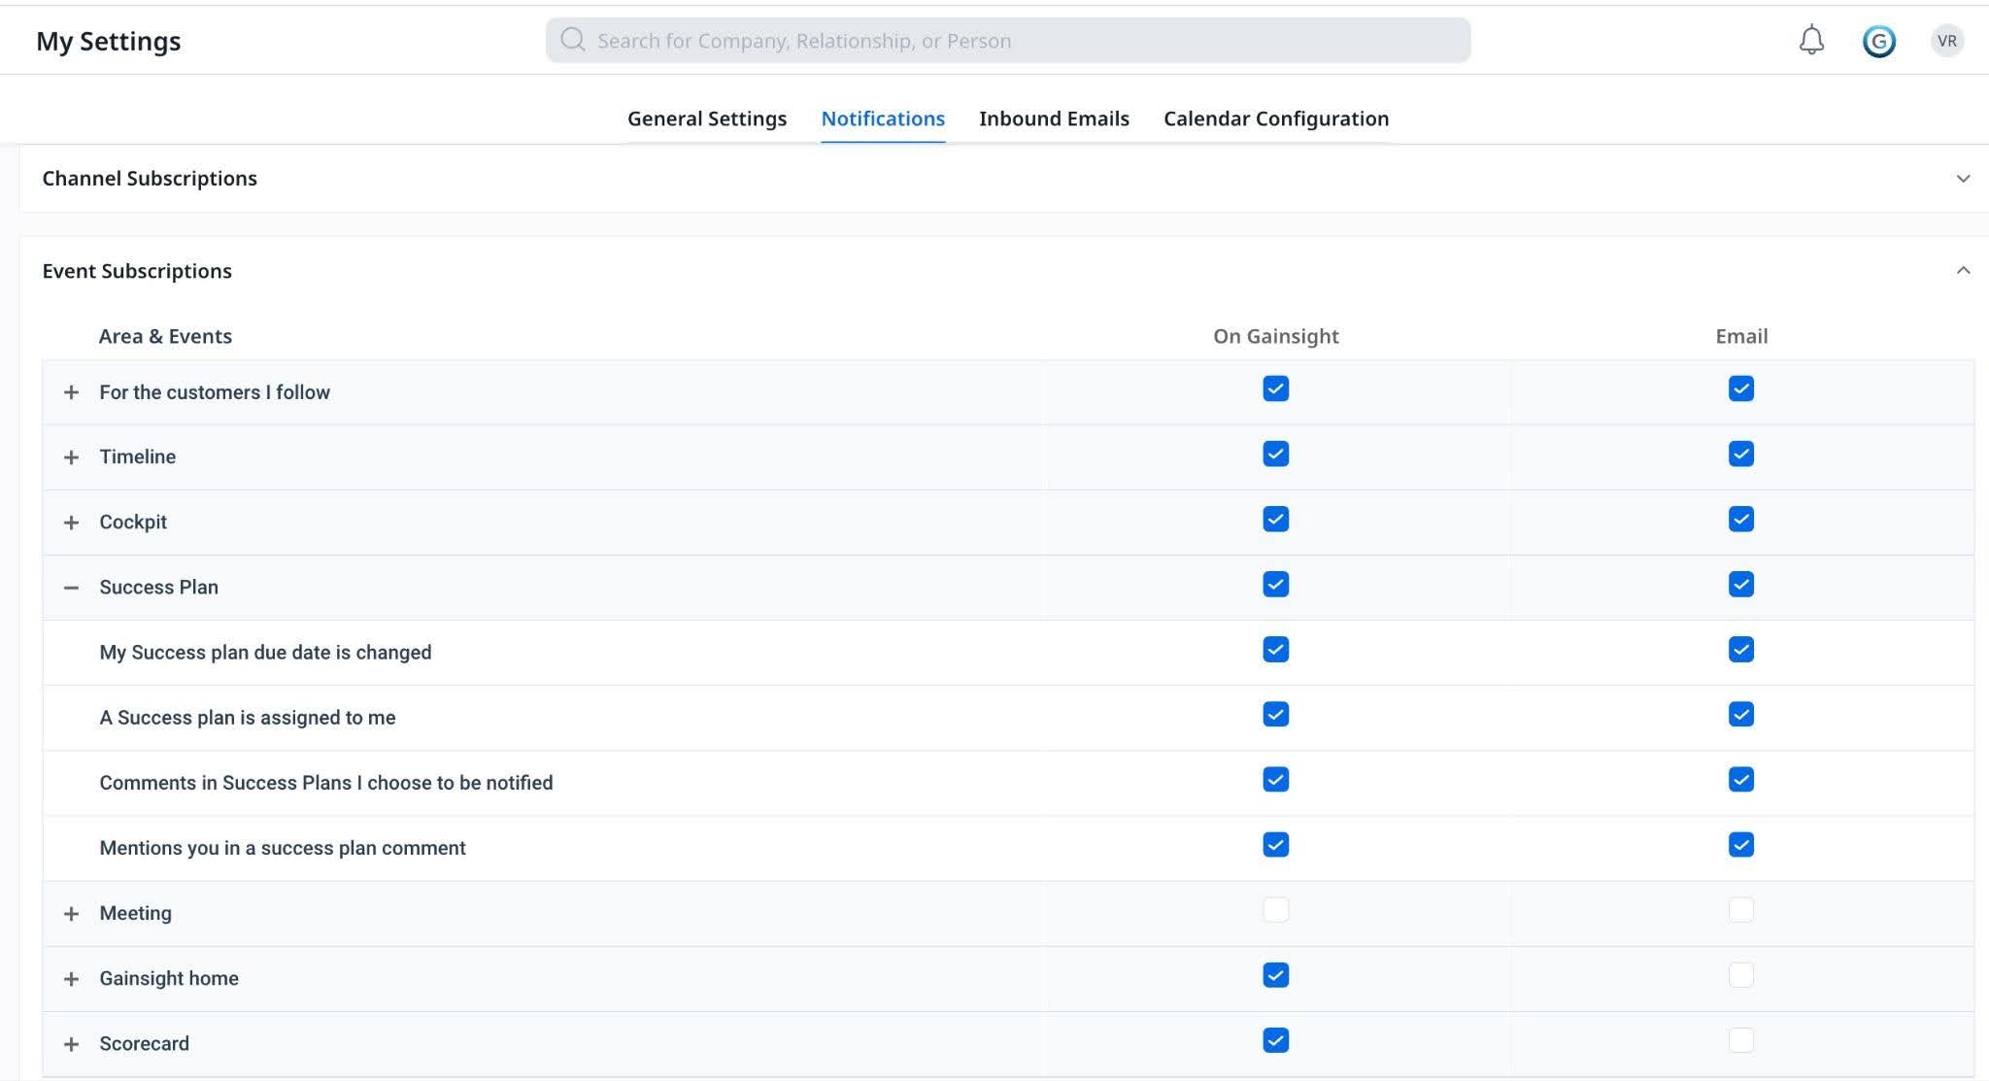1989x1081 pixels.
Task: Uncheck Email for Success Plan comments notified
Action: [1740, 779]
